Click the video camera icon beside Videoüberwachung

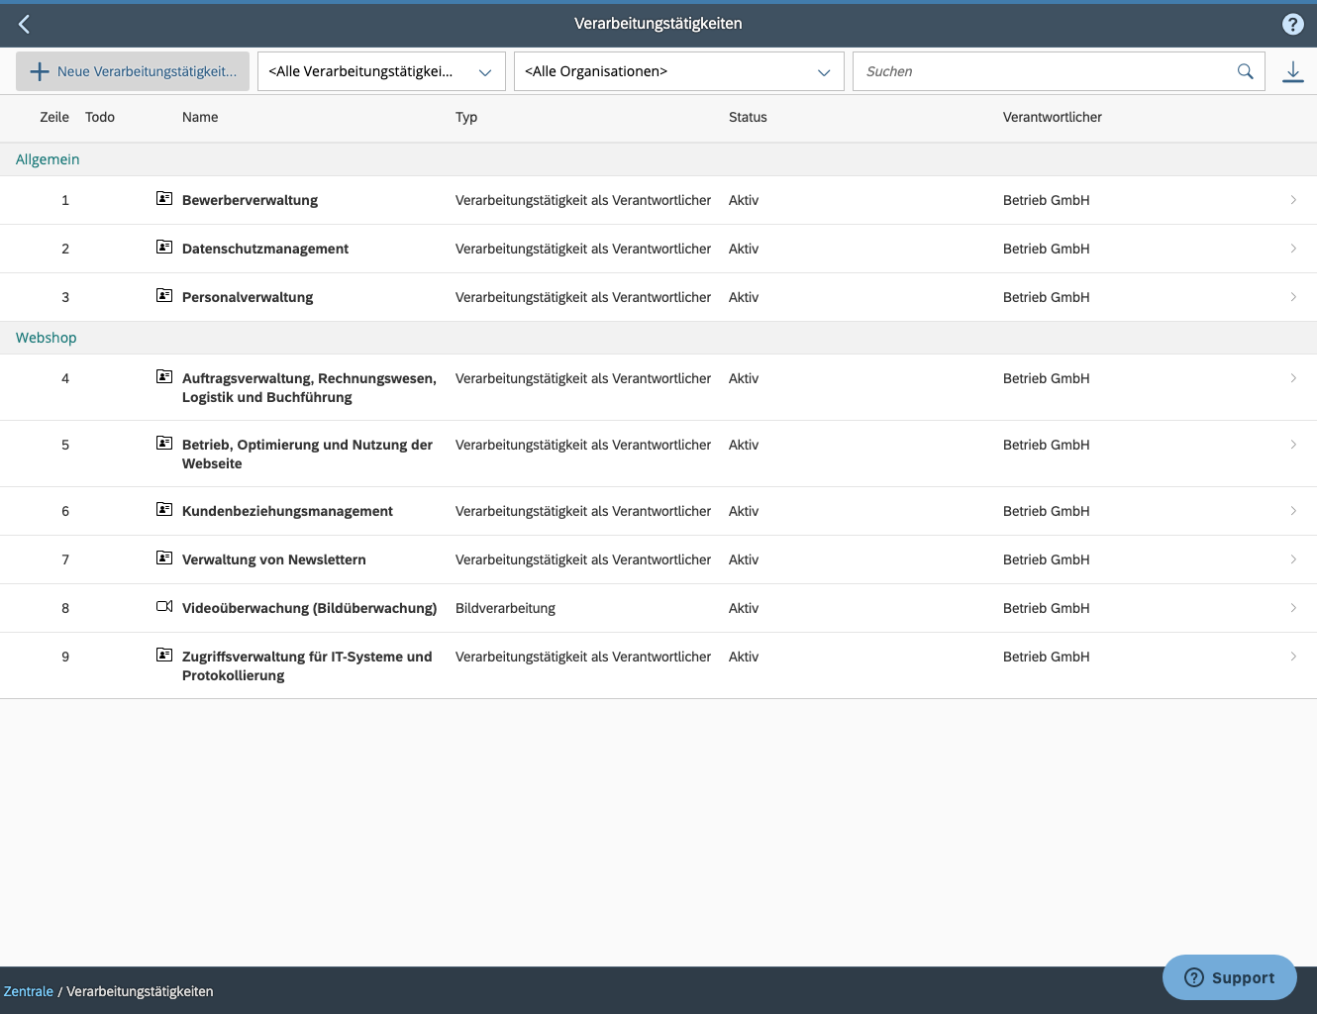click(x=164, y=605)
